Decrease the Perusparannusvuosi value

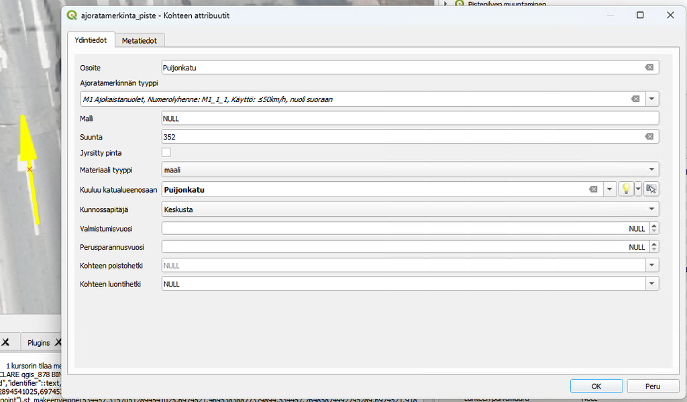pos(654,250)
